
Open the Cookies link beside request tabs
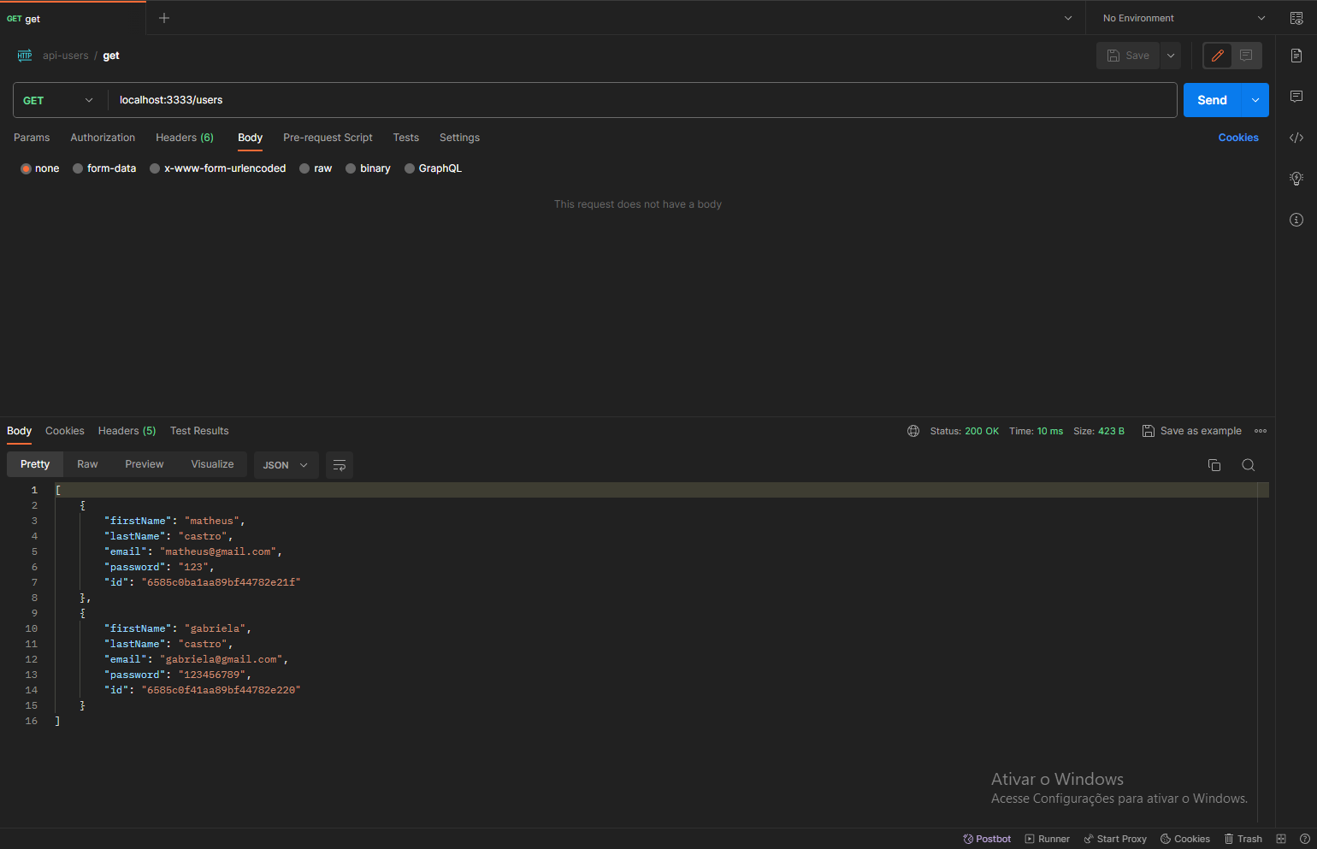tap(1238, 138)
